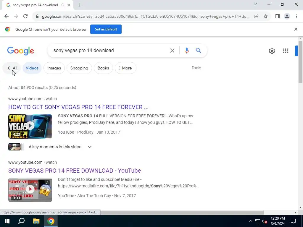Clear the search box with X icon
The image size is (303, 227).
(x=172, y=51)
